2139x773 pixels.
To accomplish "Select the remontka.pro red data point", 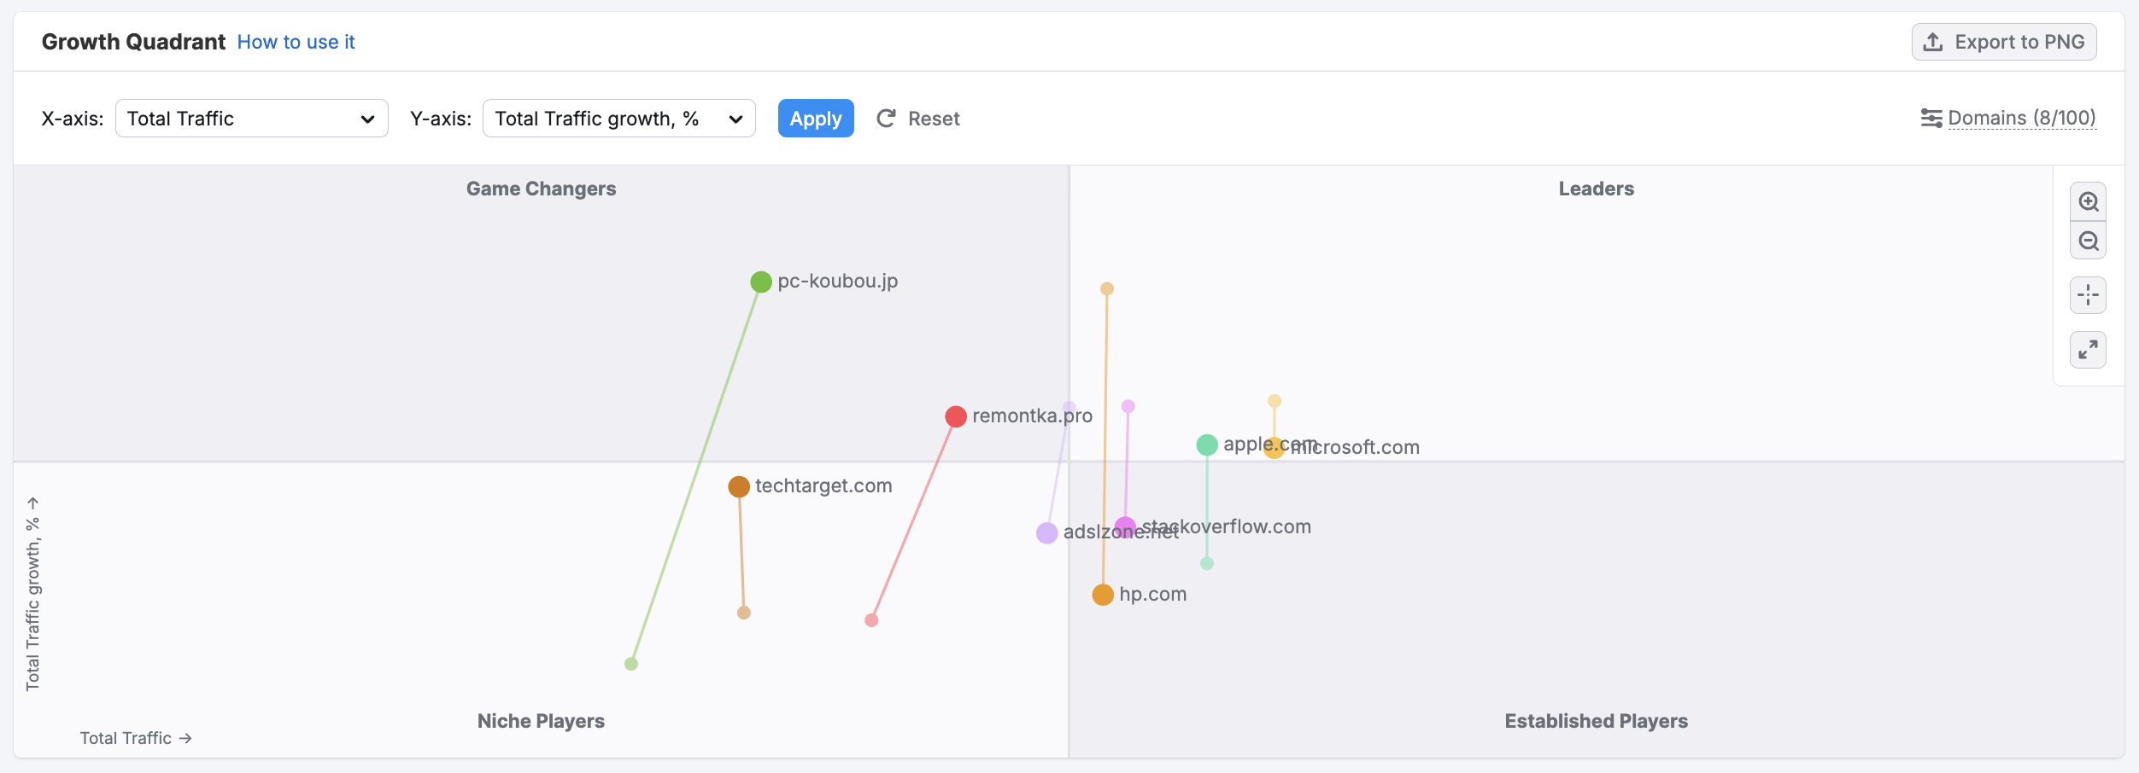I will (x=956, y=416).
